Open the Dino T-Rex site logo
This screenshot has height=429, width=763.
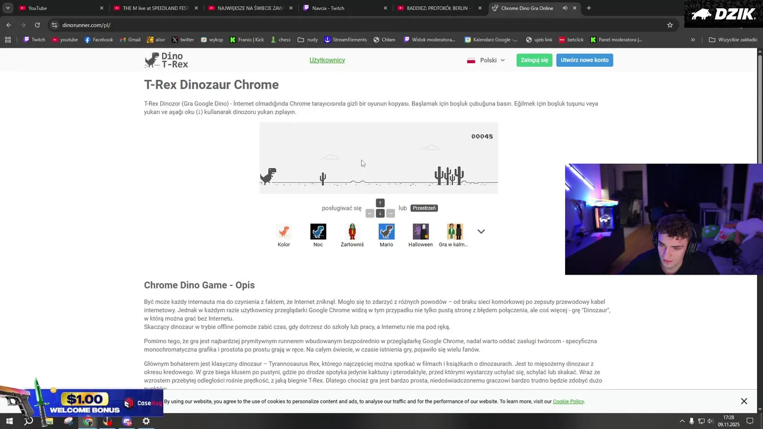pyautogui.click(x=166, y=60)
